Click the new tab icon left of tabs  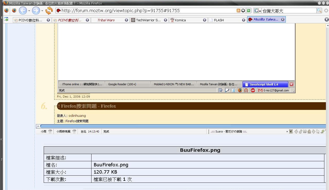click(x=6, y=19)
